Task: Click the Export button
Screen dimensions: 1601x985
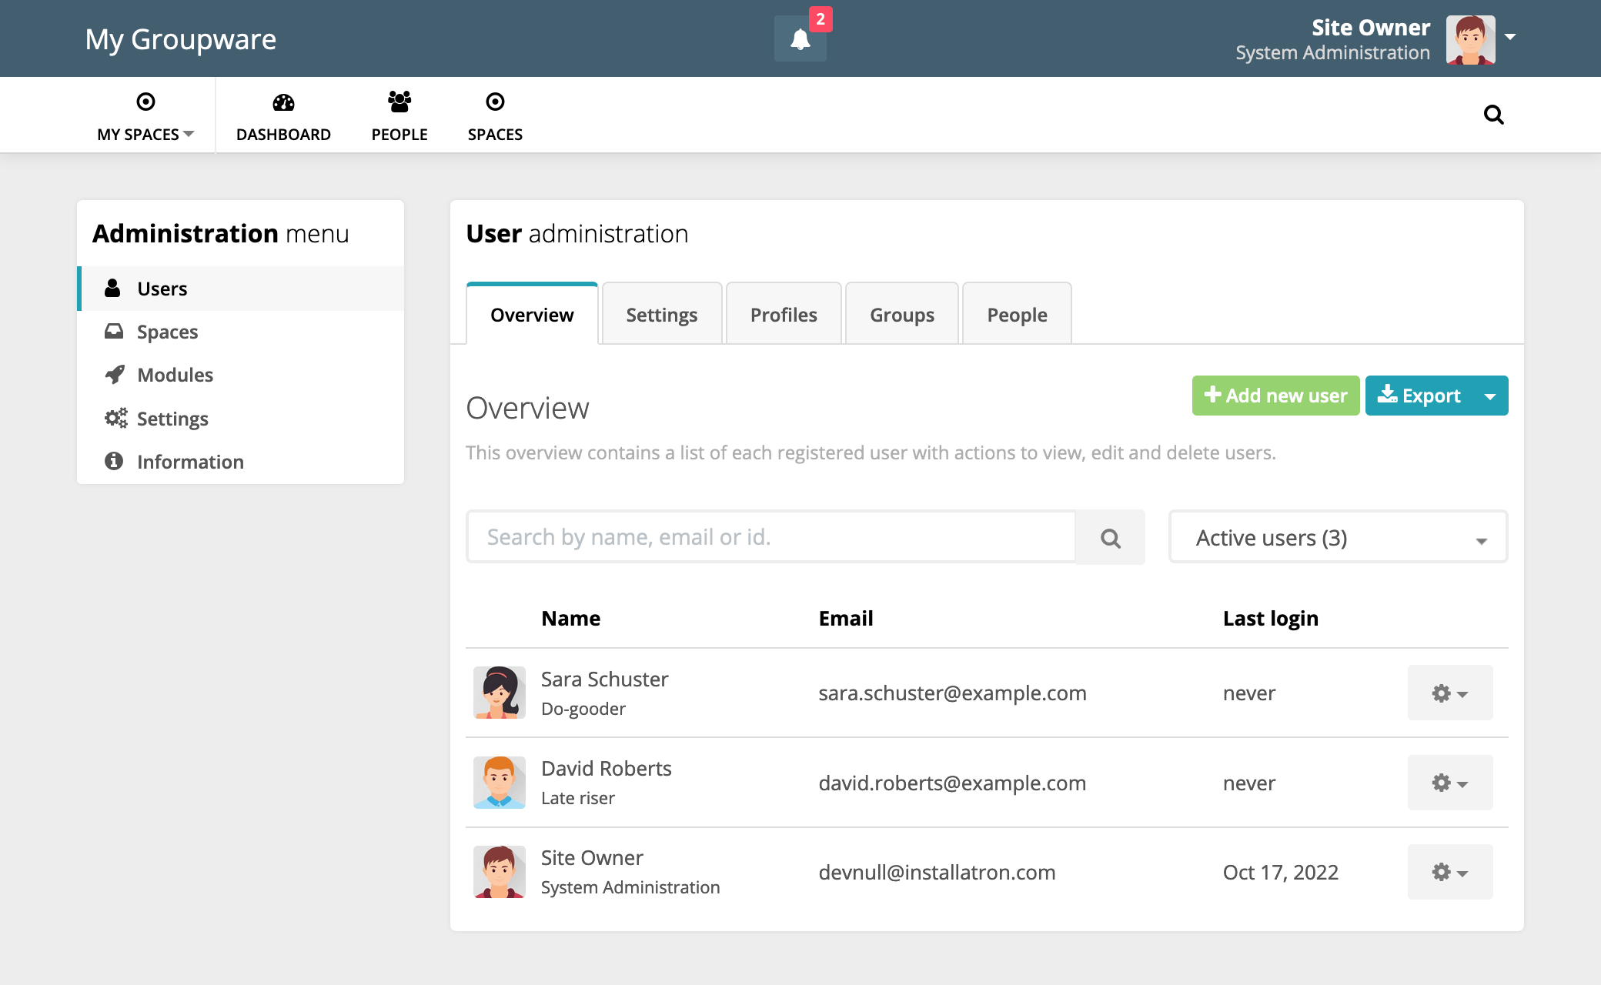Action: pos(1419,396)
